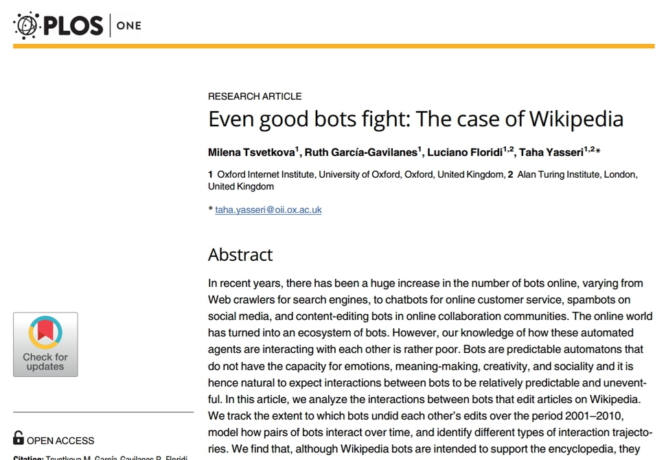Viewport: 666px width, 460px height.
Task: Click the open access padlock icon
Action: tap(19, 438)
